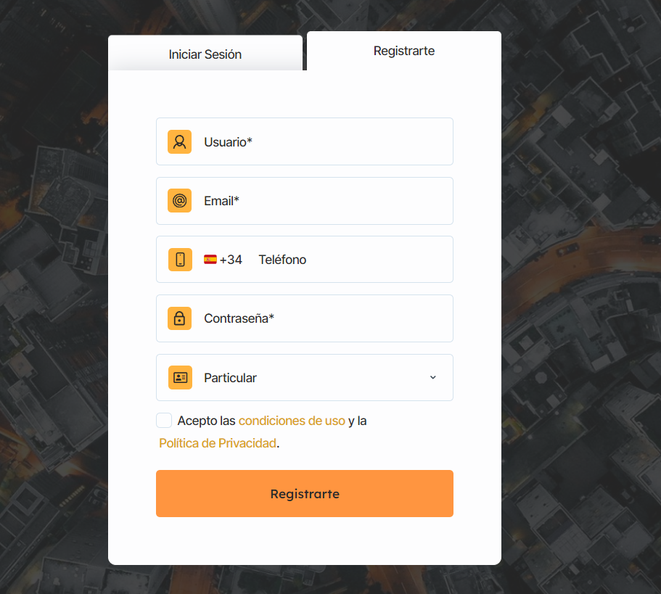Viewport: 661px width, 594px height.
Task: Focus the Usuario input field
Action: click(305, 141)
